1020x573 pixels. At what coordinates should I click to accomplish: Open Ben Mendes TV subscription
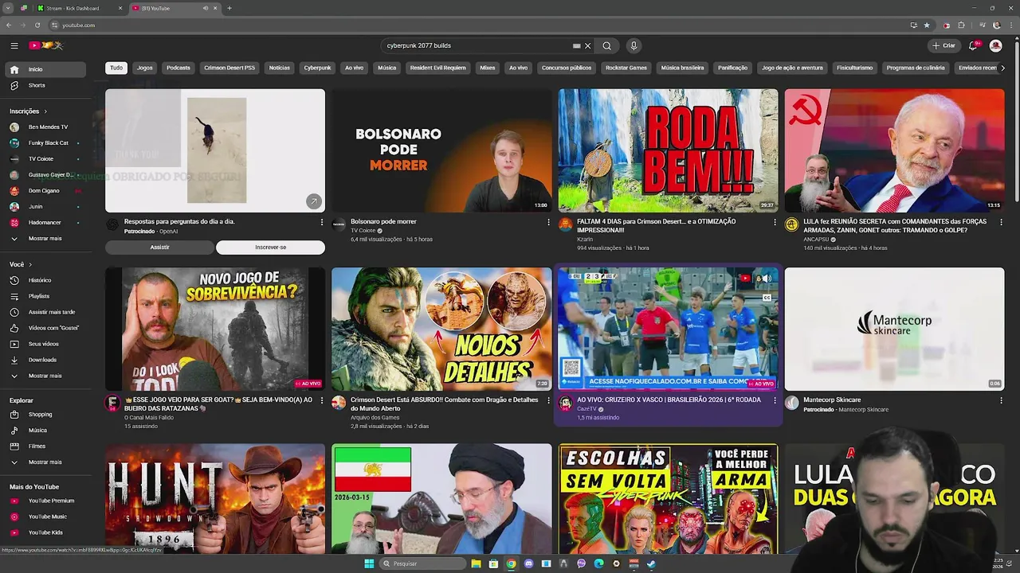point(47,127)
